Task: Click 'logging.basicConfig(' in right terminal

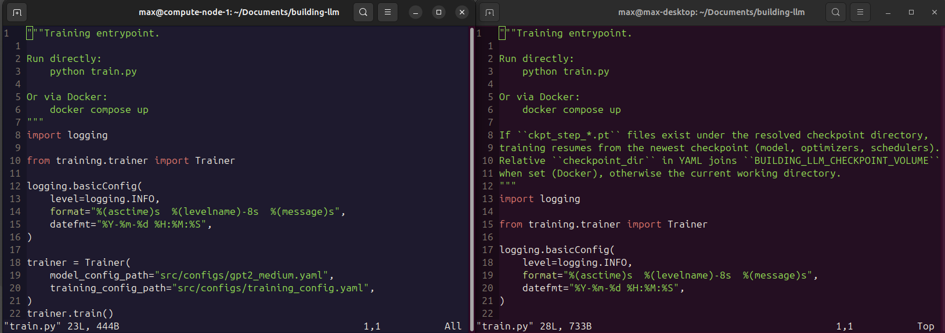Action: (557, 250)
